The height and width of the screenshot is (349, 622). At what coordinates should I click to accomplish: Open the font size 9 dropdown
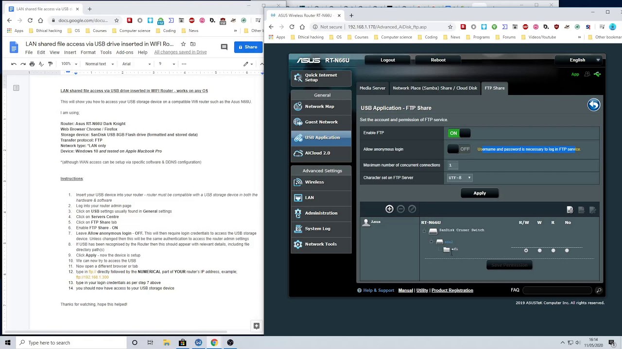click(x=167, y=64)
